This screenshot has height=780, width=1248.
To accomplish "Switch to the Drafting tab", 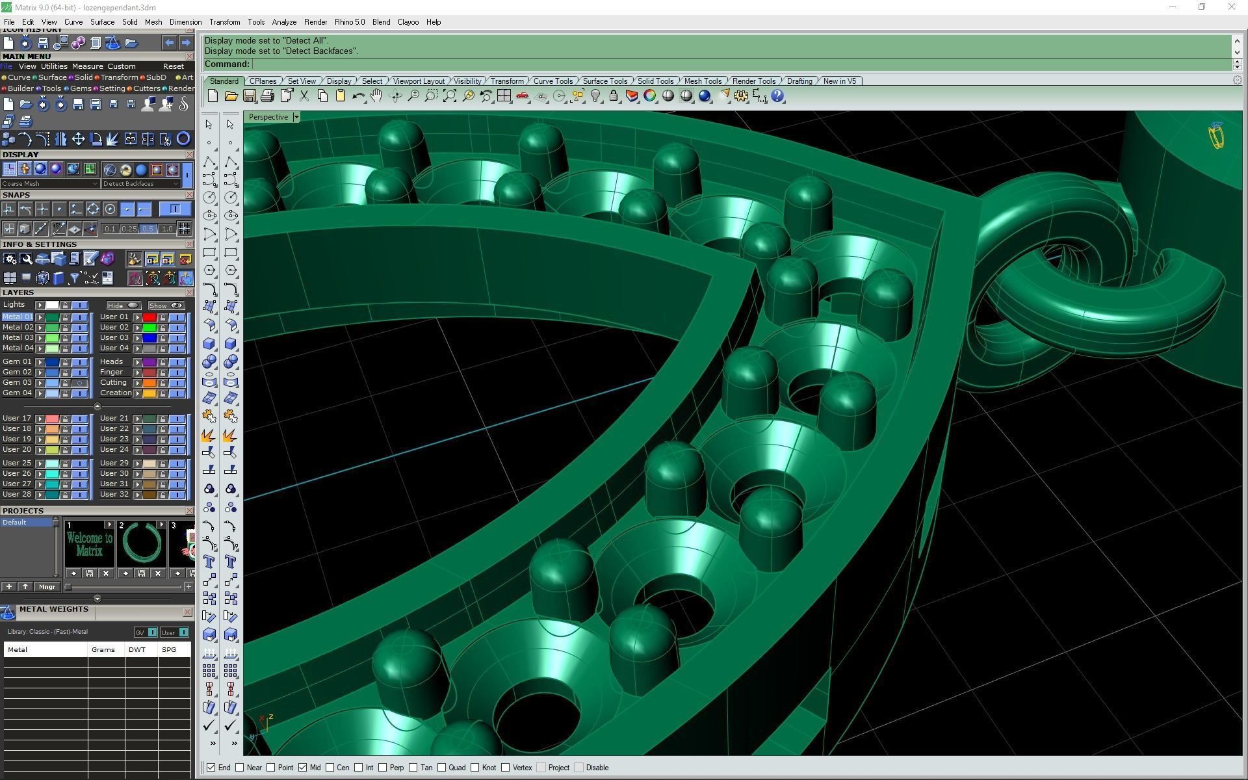I will pyautogui.click(x=799, y=81).
